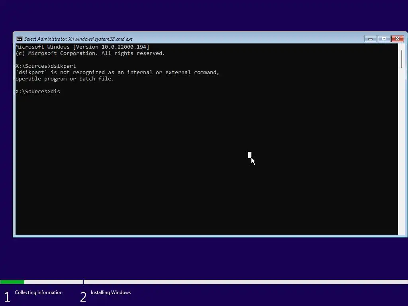
Task: Click the cmd window title bar text
Action: (78, 39)
